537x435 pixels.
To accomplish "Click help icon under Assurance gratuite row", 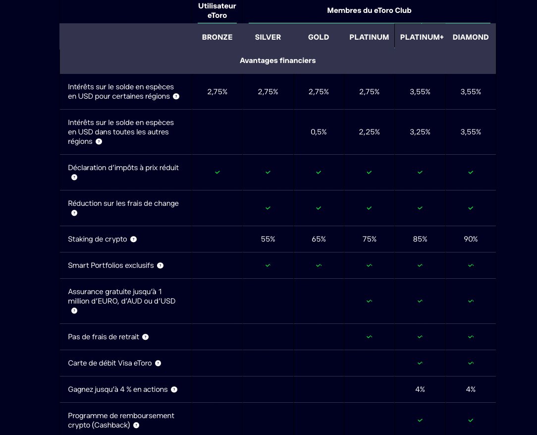I will pyautogui.click(x=74, y=311).
